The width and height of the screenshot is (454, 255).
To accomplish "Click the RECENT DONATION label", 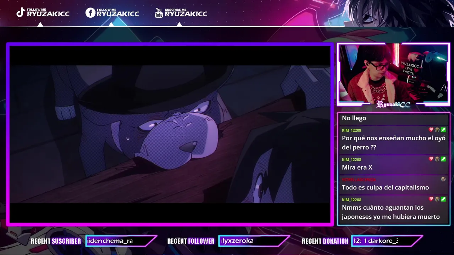I will 325,241.
